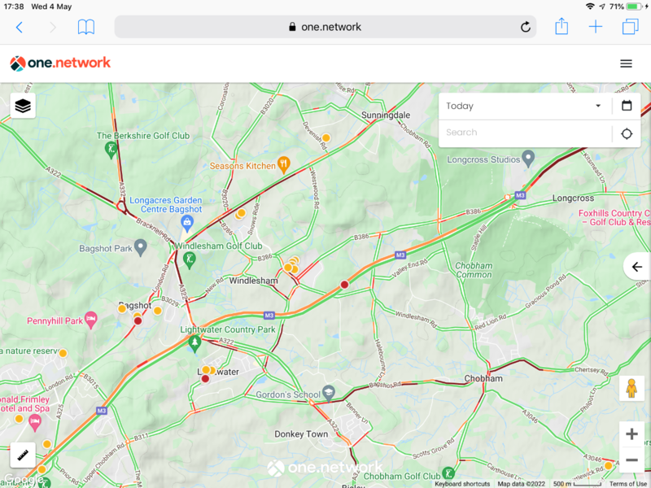Open the Terms of Use link

pos(628,484)
